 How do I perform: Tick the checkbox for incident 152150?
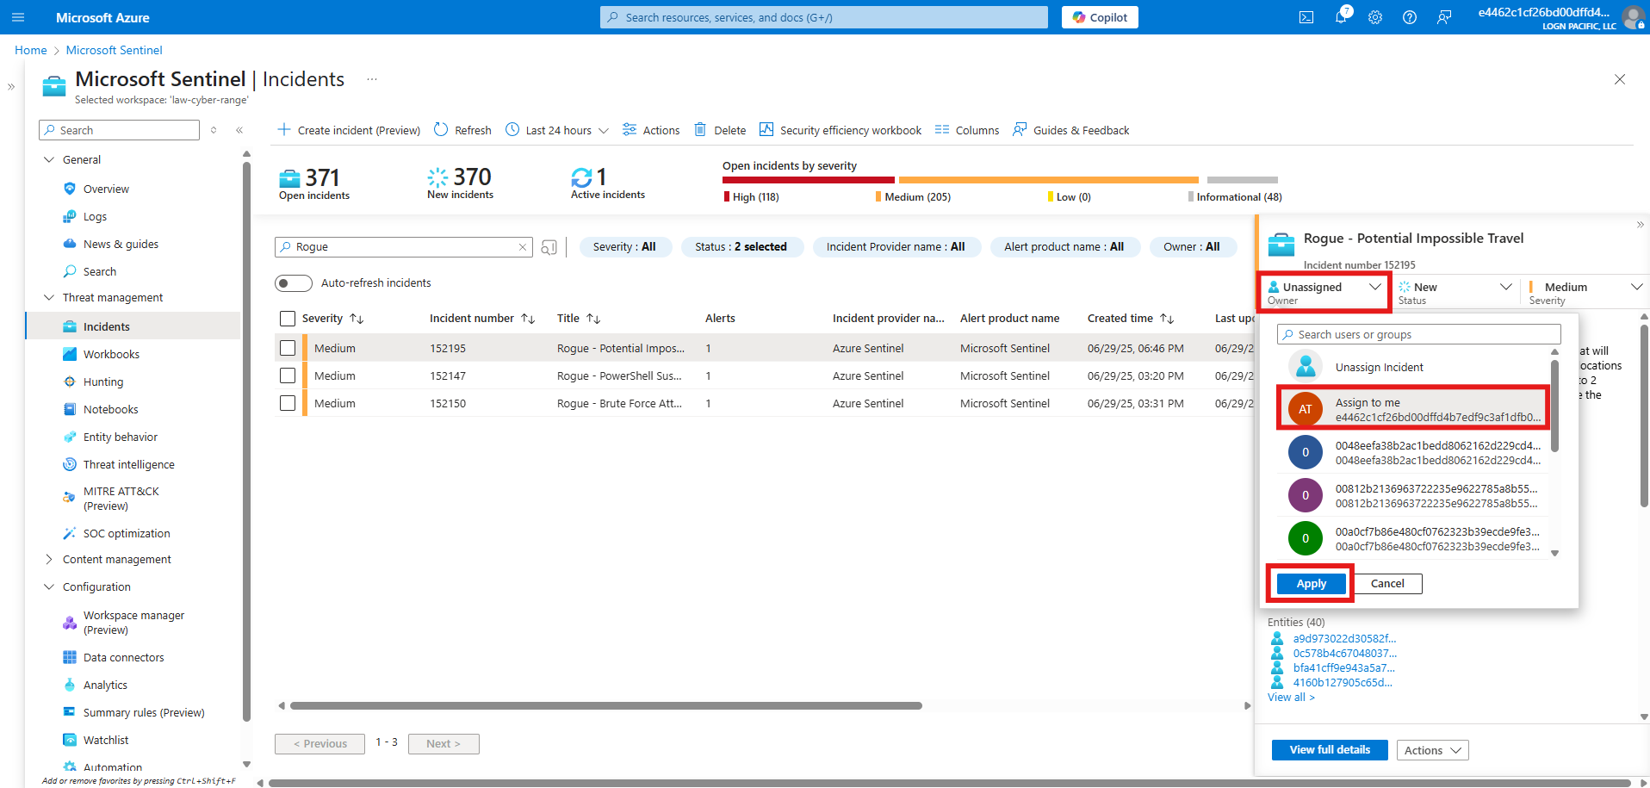pyautogui.click(x=288, y=404)
